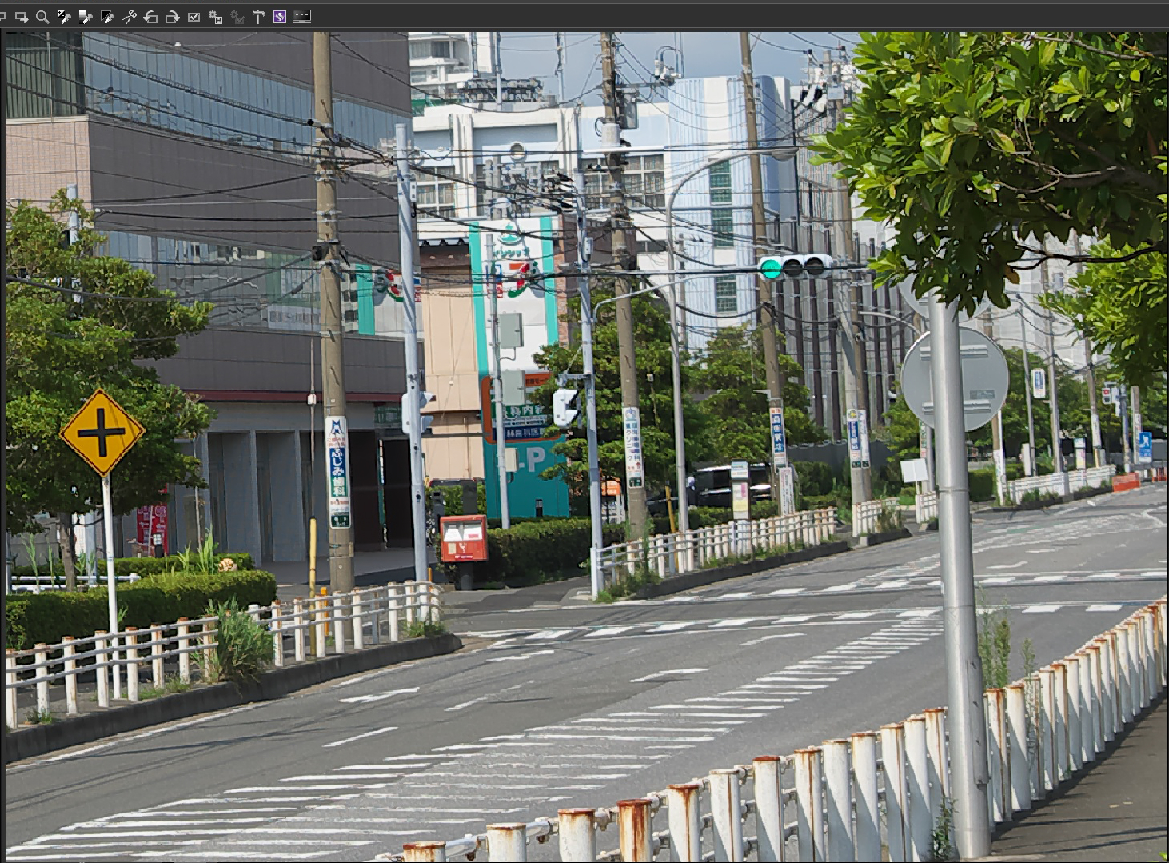1169x863 pixels.
Task: Select the magnifier zoom tool
Action: click(42, 17)
